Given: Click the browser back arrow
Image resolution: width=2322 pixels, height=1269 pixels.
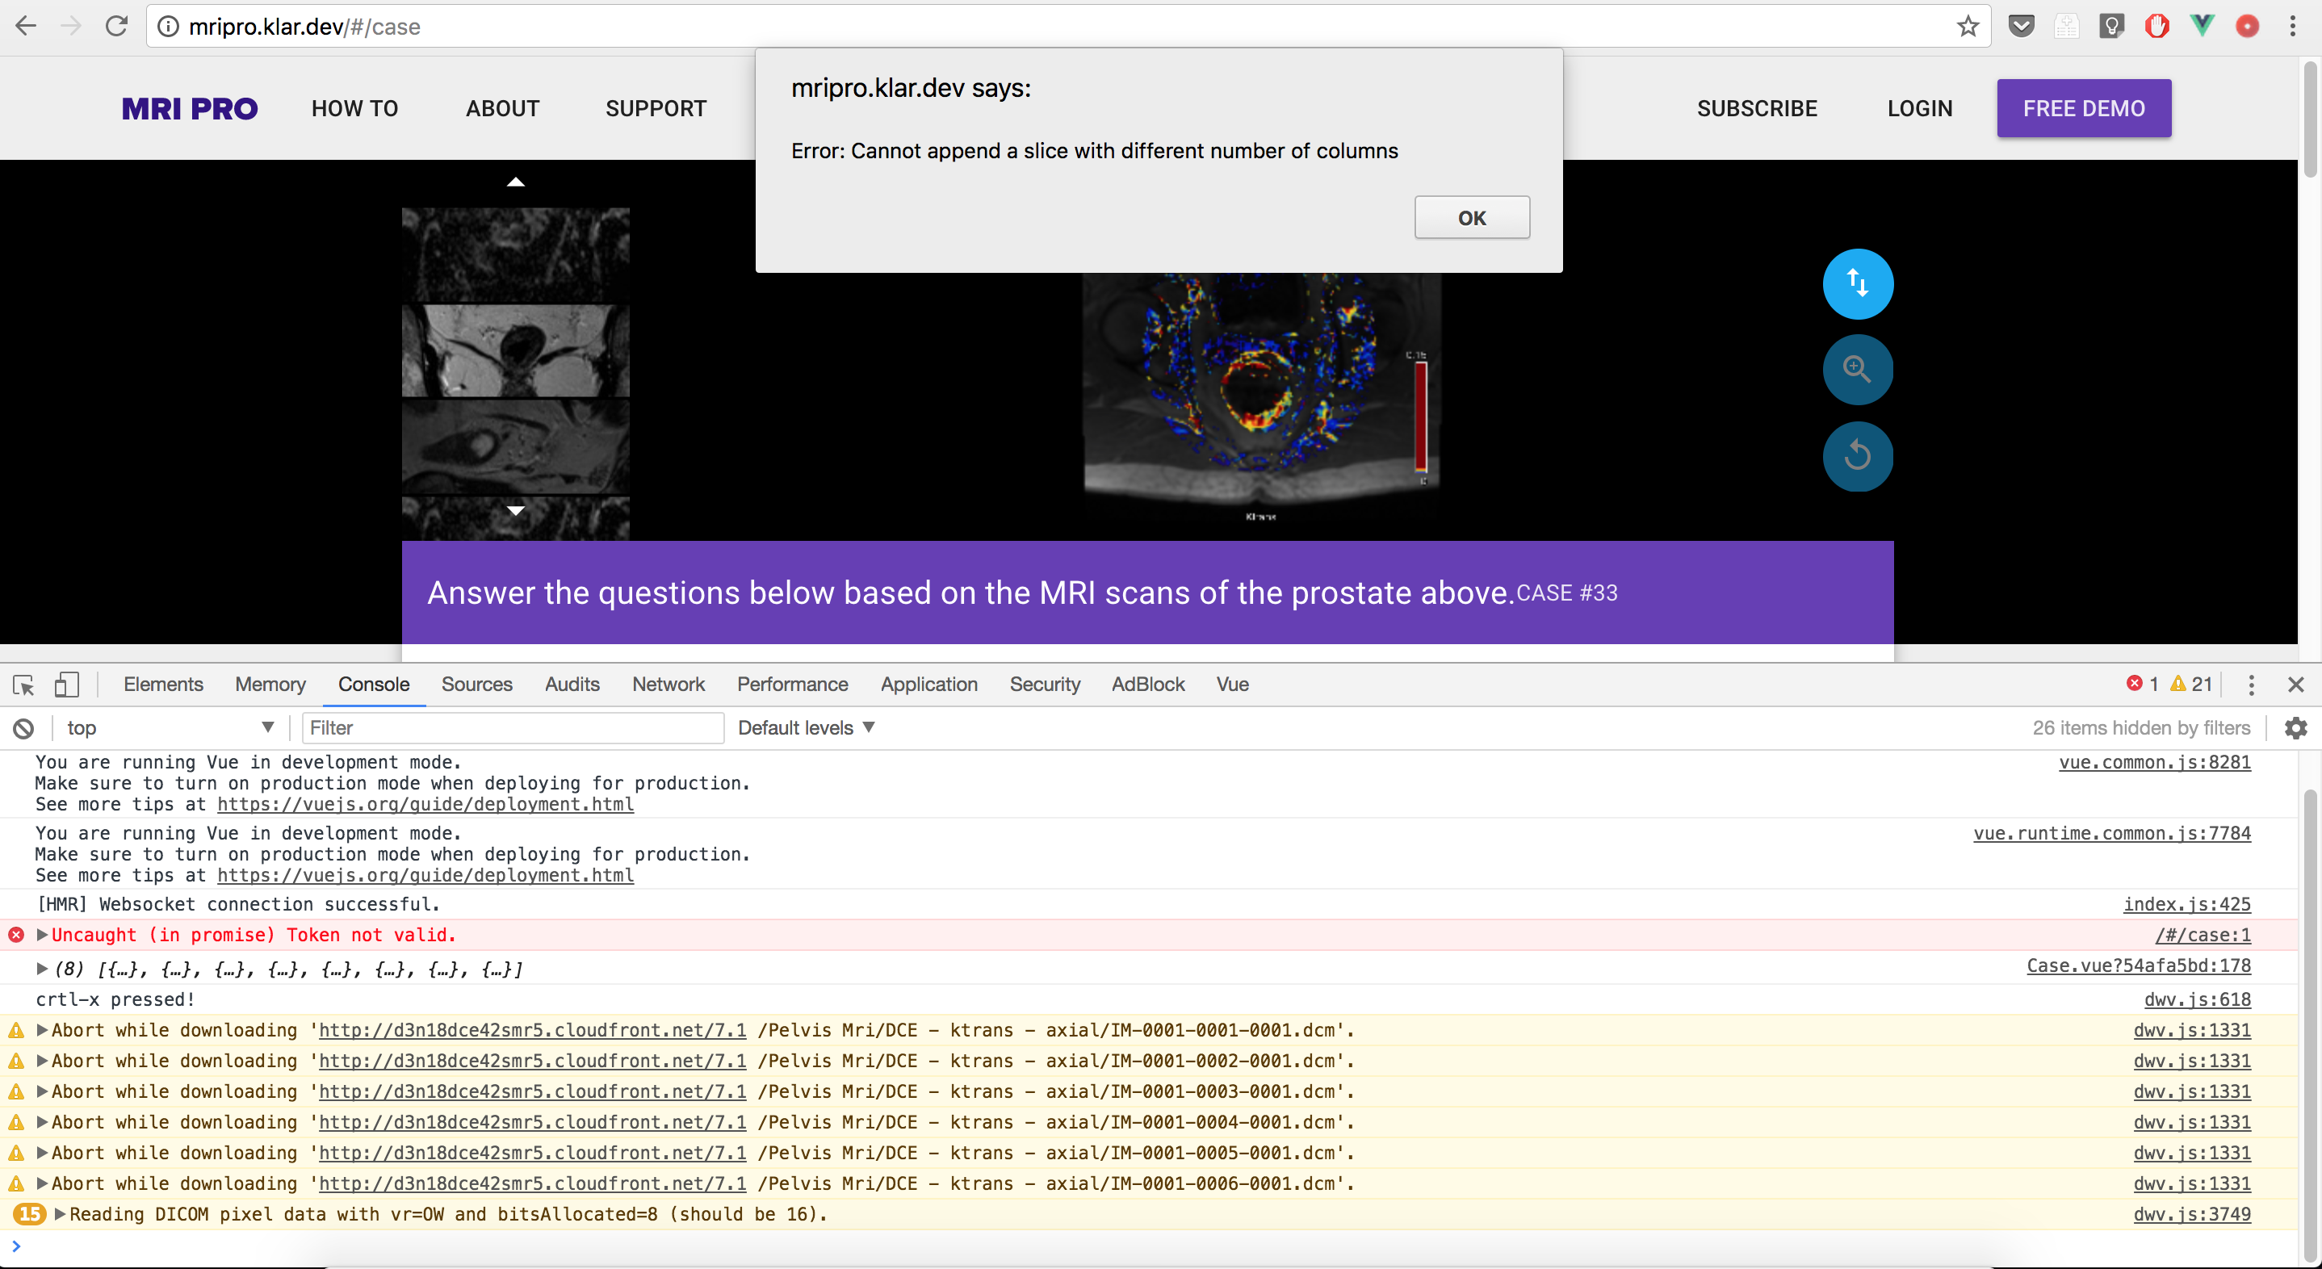Looking at the screenshot, I should [26, 26].
